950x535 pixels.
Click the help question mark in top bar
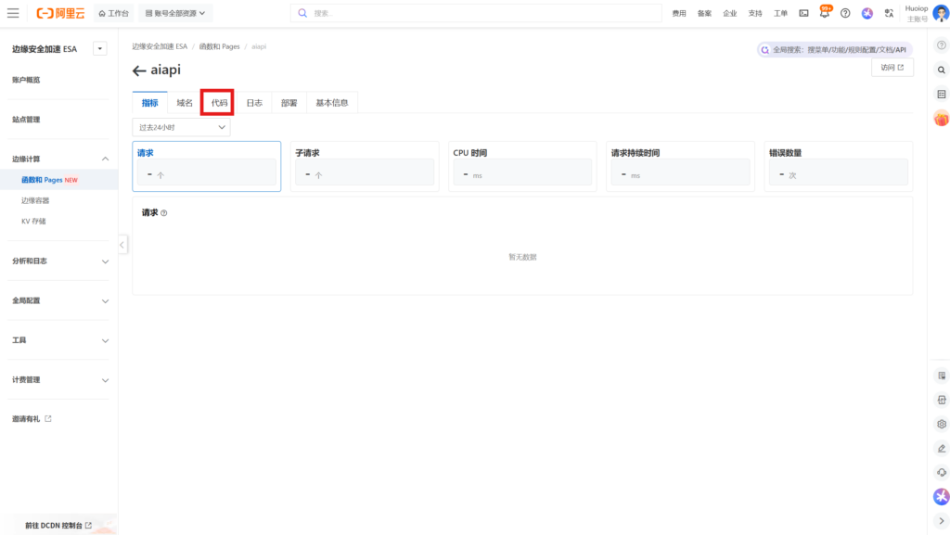[x=845, y=13]
